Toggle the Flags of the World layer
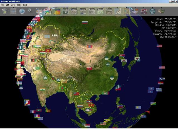The image size is (178, 129). click(144, 11)
